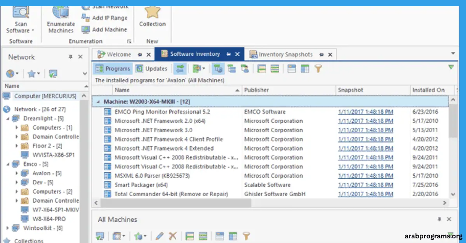
Task: Open snapshot link for Smart Packager row
Action: [365, 185]
